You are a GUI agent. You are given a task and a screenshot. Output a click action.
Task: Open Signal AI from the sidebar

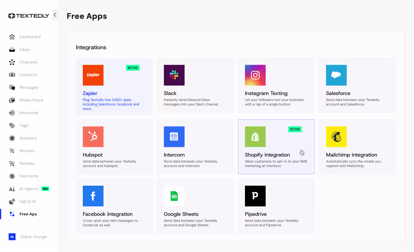pos(28,202)
